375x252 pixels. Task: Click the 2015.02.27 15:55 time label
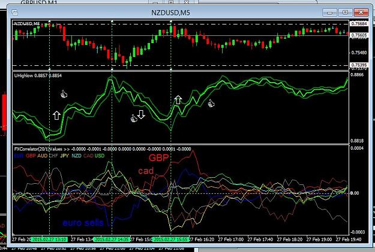(171, 239)
